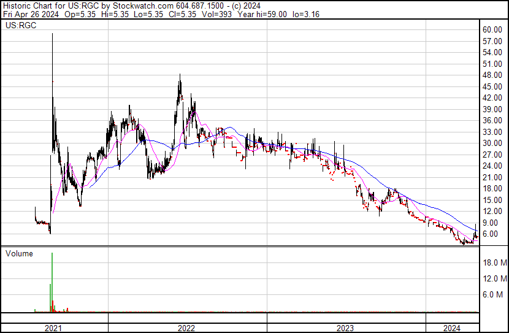Click the Op=5.35 opening price value

coord(80,14)
